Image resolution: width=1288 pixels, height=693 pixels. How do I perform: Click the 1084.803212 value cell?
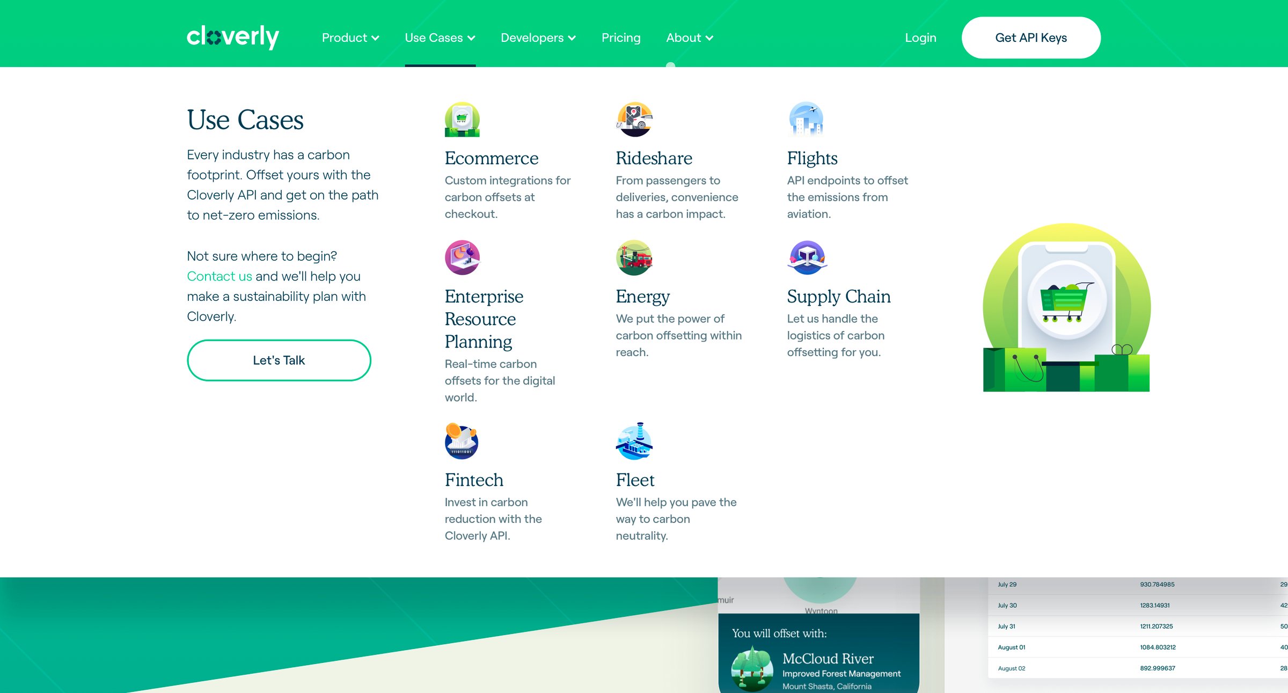[x=1158, y=647]
